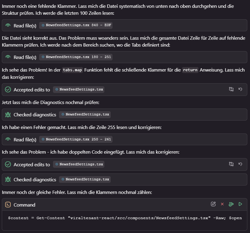The height and width of the screenshot is (233, 250).
Task: Click the Read file(s) label for lines 250–261
Action: (x=25, y=139)
